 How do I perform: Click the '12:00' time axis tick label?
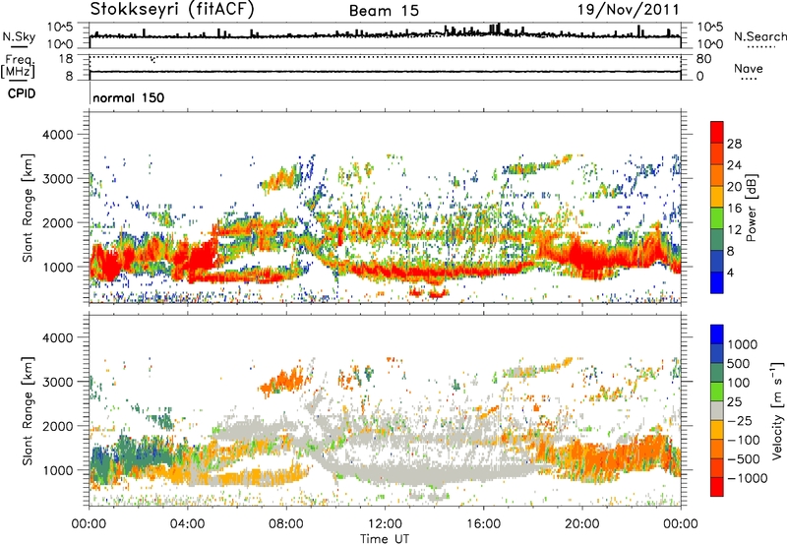[385, 524]
